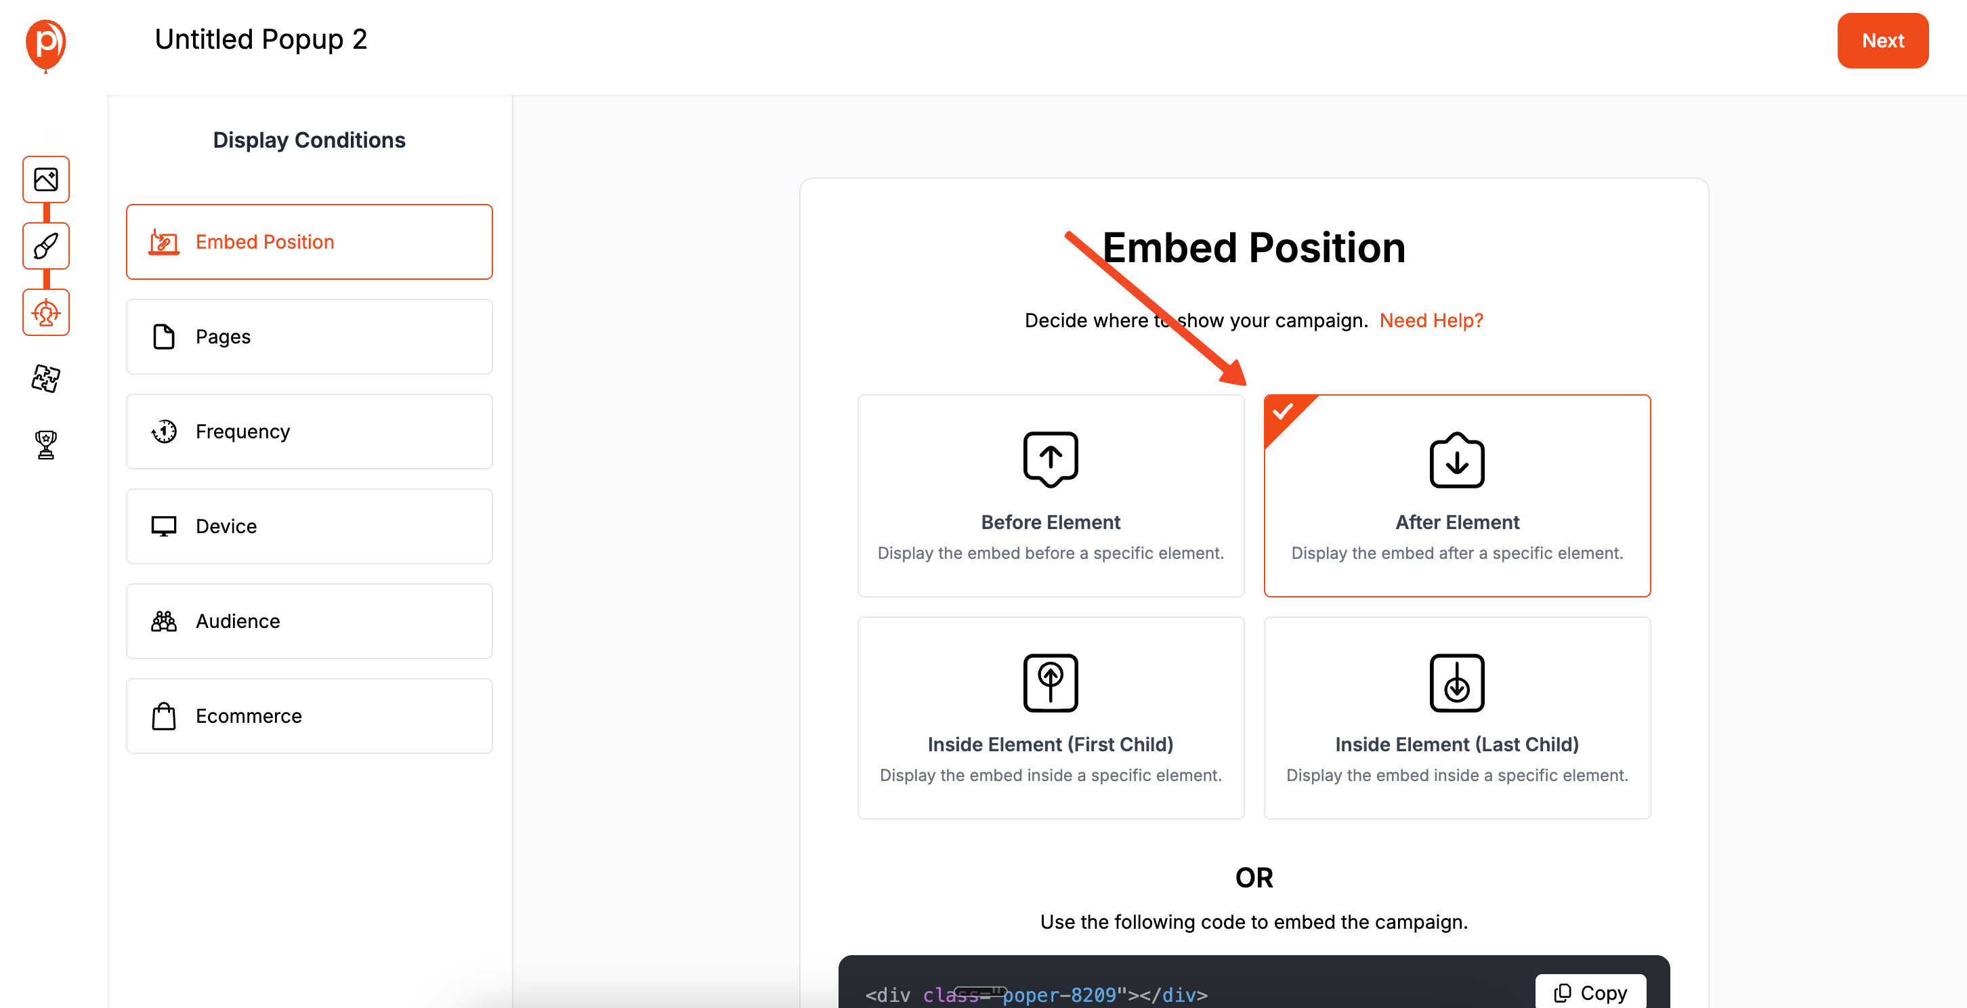Open the image layout step icon

click(x=46, y=180)
